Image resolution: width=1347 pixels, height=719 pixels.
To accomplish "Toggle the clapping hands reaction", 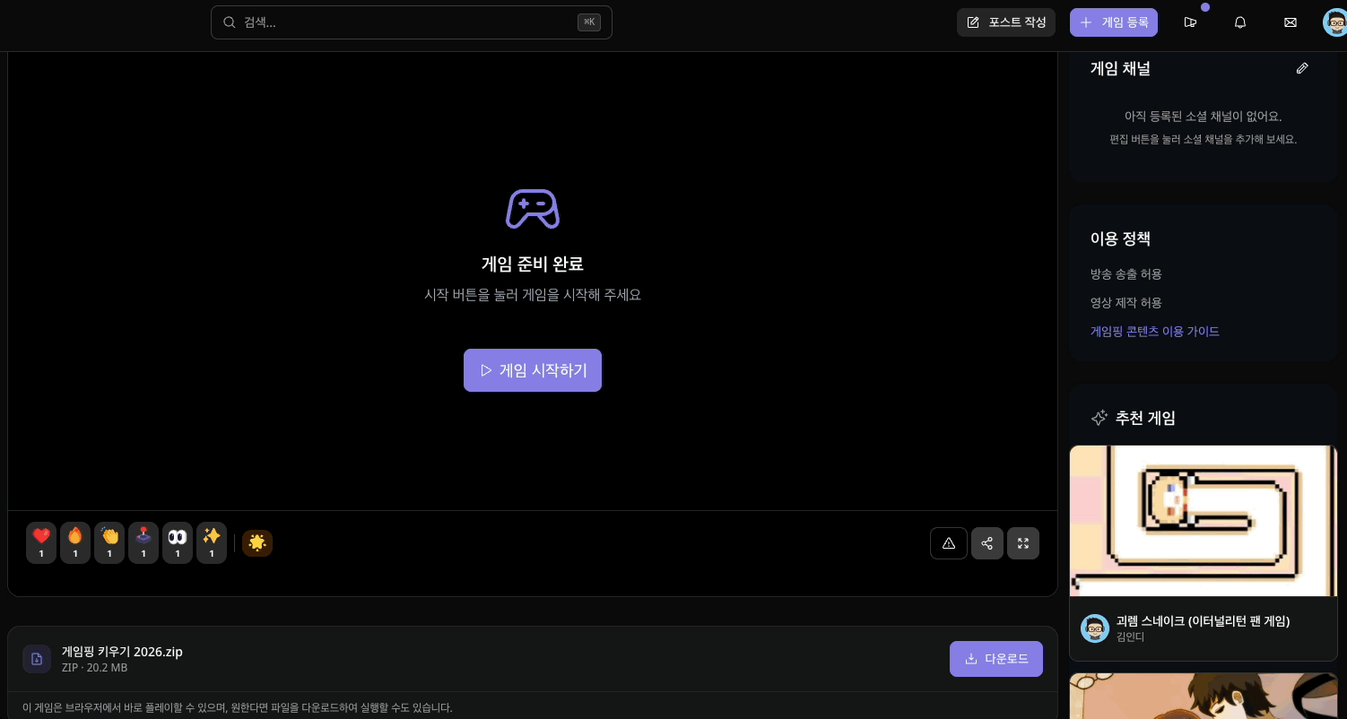I will (x=109, y=542).
